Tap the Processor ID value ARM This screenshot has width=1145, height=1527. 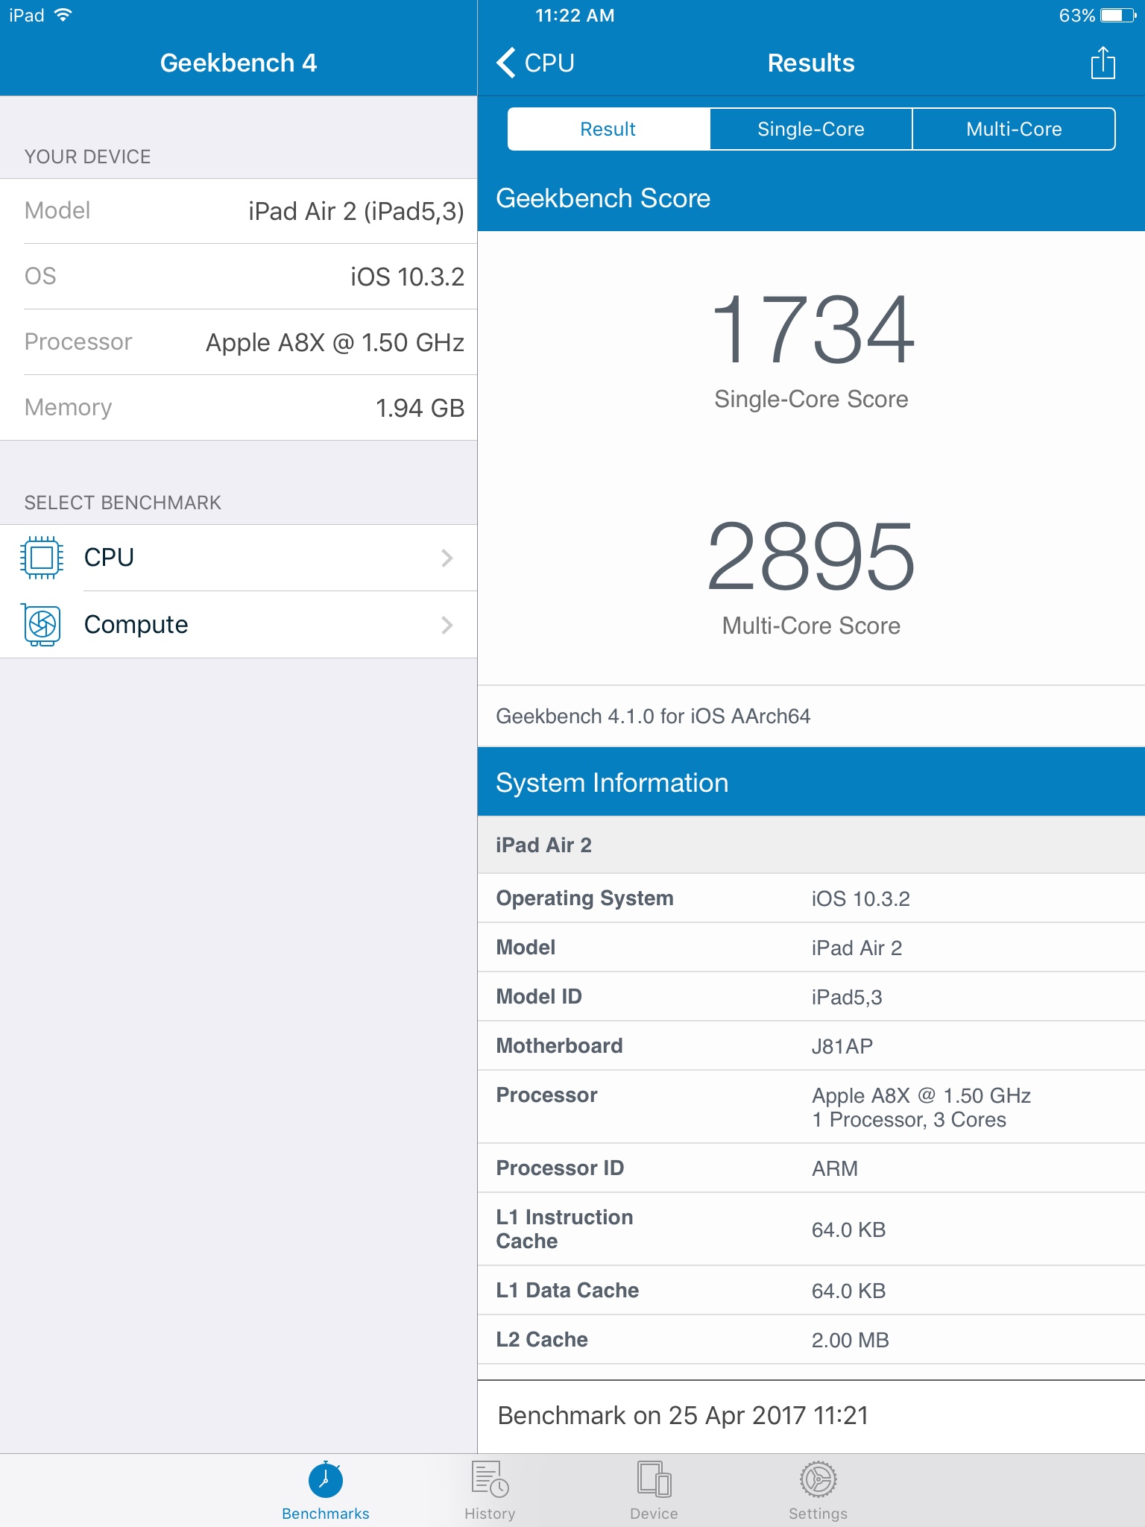pyautogui.click(x=835, y=1168)
